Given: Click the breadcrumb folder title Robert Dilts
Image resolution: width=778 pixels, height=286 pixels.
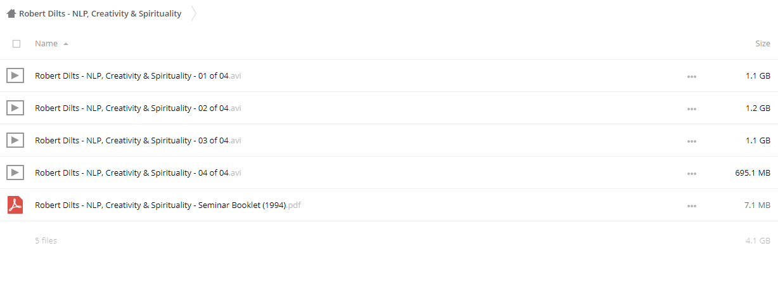Looking at the screenshot, I should pos(100,13).
